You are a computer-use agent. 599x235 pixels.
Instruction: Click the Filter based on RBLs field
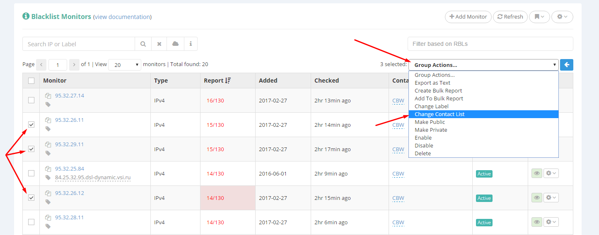pyautogui.click(x=490, y=44)
